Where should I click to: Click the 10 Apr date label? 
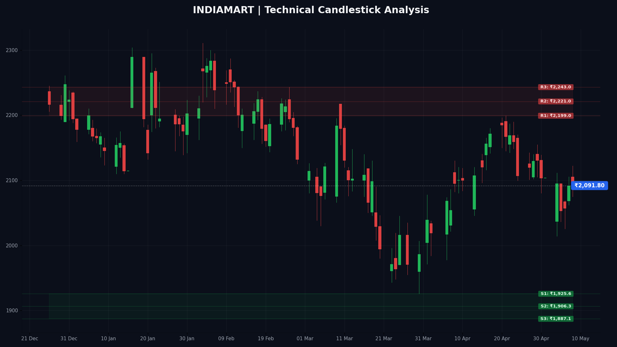462,339
